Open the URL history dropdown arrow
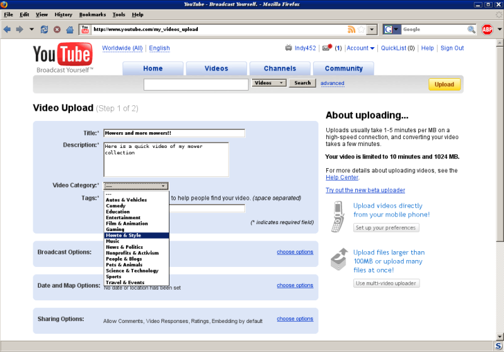The width and height of the screenshot is (504, 352). (x=372, y=30)
